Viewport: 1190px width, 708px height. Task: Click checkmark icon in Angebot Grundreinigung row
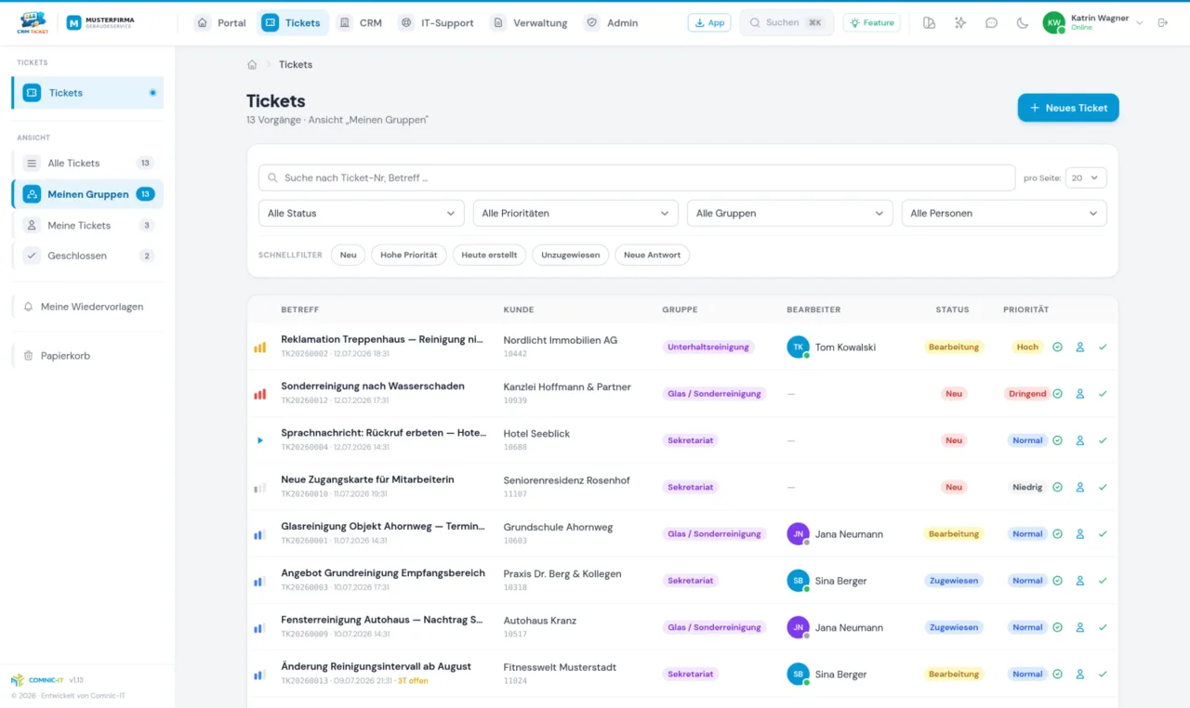point(1103,581)
